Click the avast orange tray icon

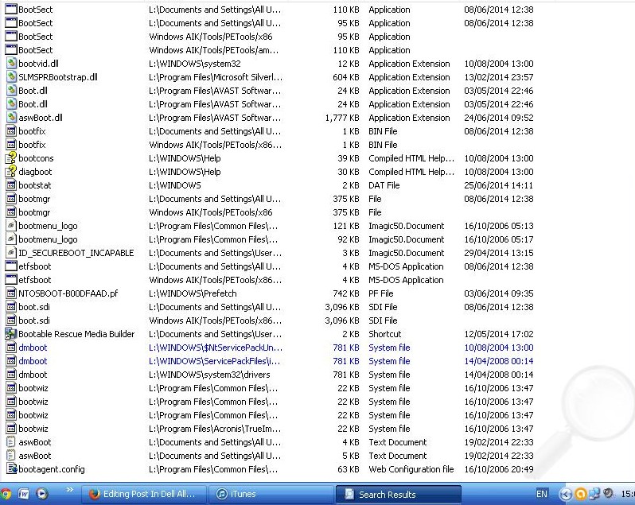click(x=581, y=494)
